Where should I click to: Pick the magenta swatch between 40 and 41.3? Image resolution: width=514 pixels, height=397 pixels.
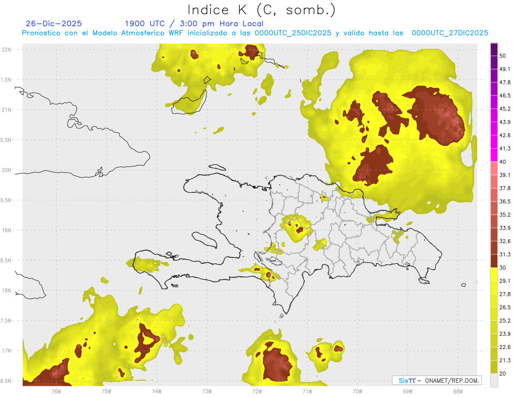click(x=494, y=155)
